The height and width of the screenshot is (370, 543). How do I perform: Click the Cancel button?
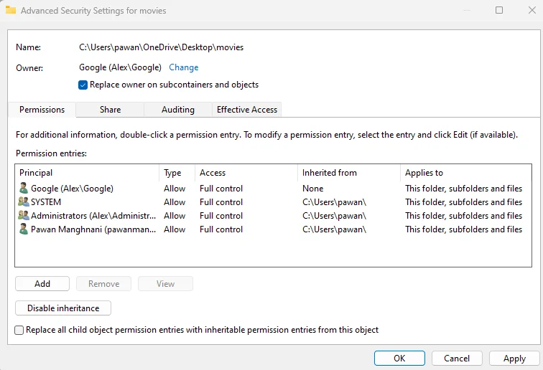point(457,359)
